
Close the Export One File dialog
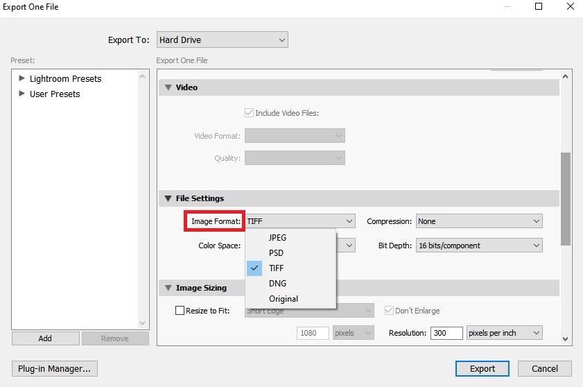[x=571, y=6]
